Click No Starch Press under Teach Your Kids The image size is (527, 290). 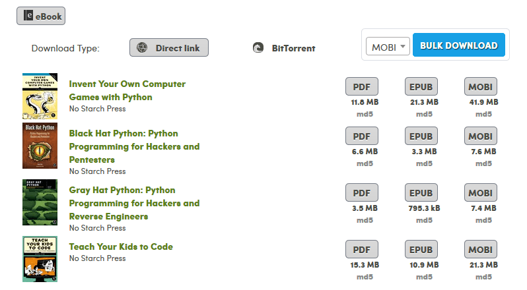[98, 258]
